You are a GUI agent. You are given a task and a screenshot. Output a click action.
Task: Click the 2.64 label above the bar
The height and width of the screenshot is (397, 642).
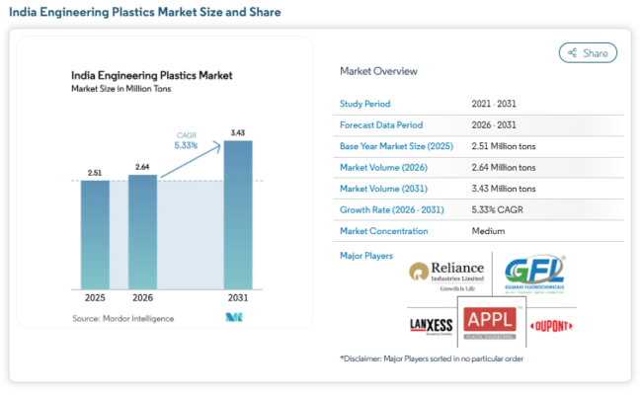tap(142, 167)
